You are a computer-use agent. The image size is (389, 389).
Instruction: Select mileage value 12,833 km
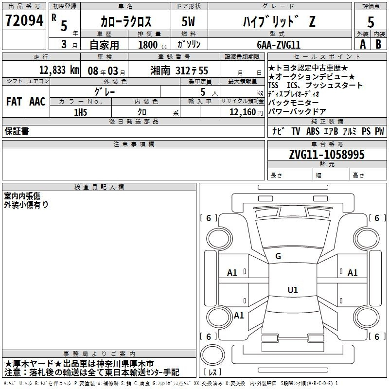[59, 70]
